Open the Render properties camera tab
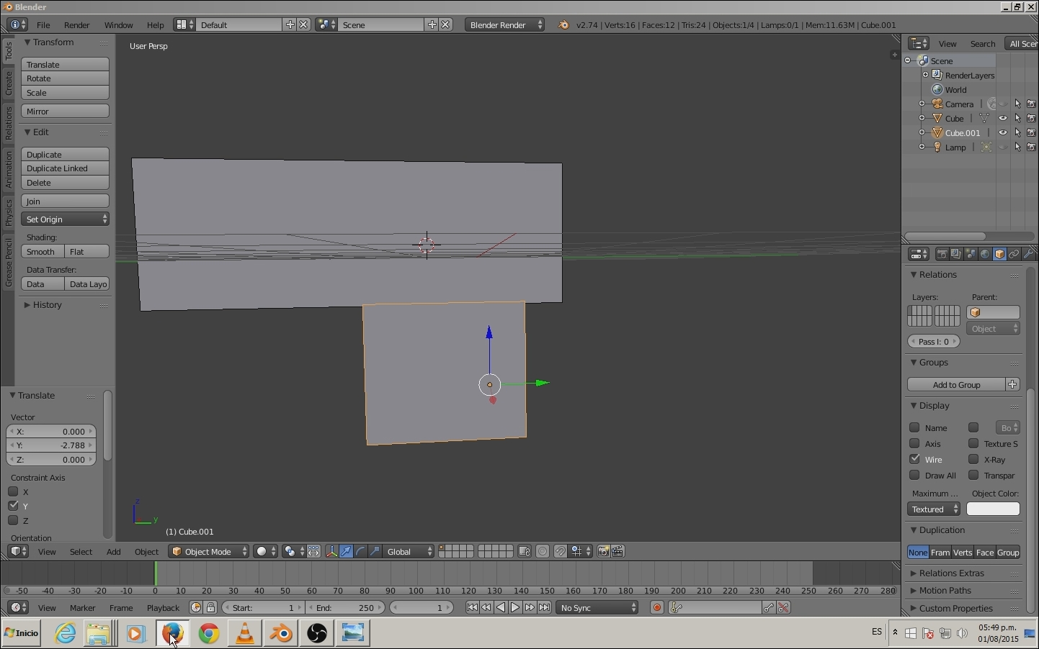 pos(942,255)
